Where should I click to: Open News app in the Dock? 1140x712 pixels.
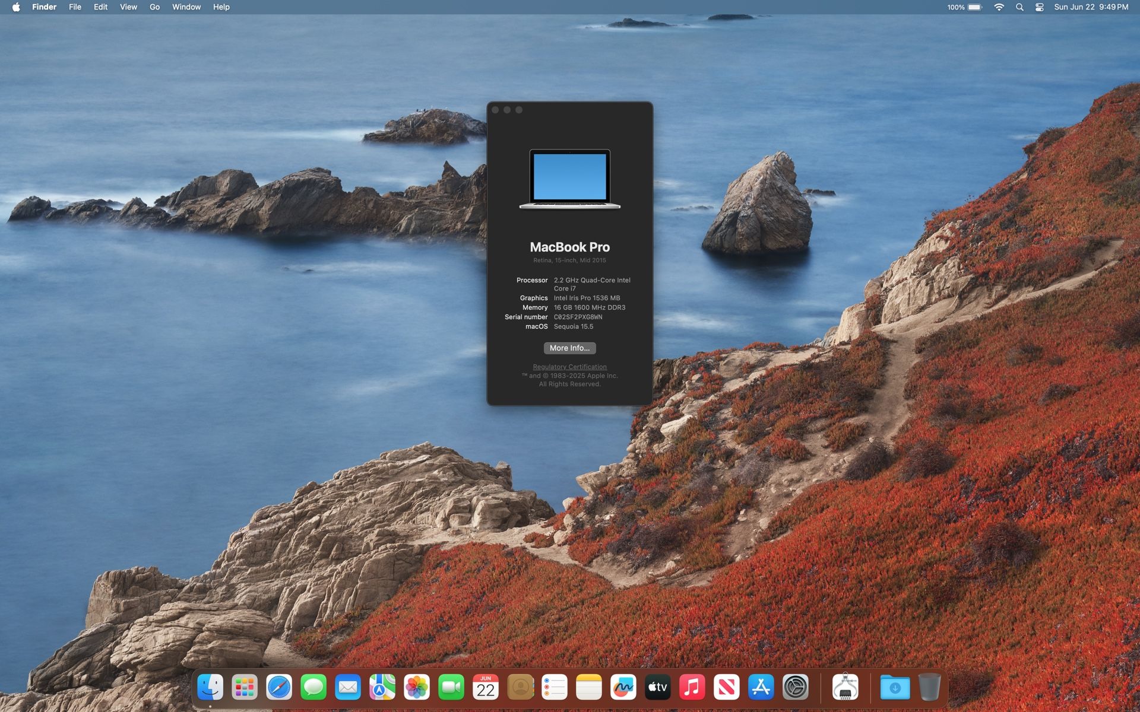click(x=727, y=687)
